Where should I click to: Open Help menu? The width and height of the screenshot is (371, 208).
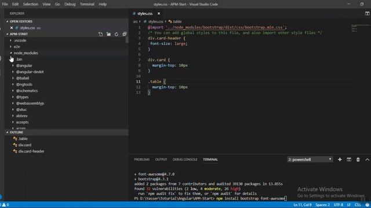coord(103,4)
